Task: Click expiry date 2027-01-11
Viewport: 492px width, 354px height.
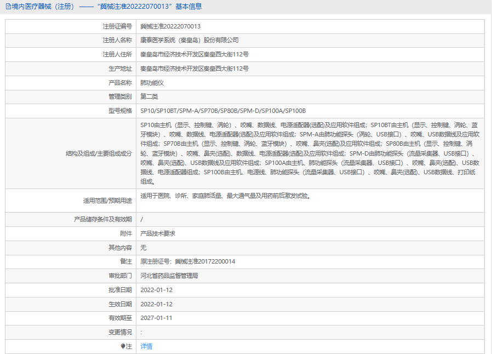Action: [156, 318]
